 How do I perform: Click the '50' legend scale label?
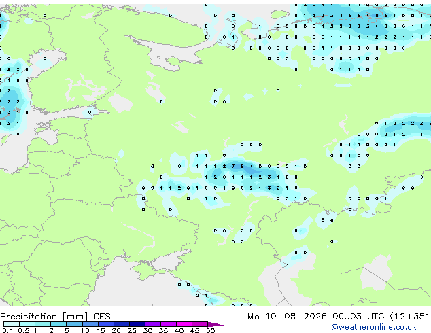click(x=210, y=330)
